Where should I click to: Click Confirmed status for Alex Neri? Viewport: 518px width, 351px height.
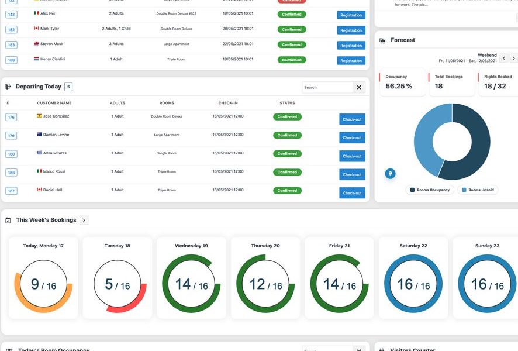292,14
